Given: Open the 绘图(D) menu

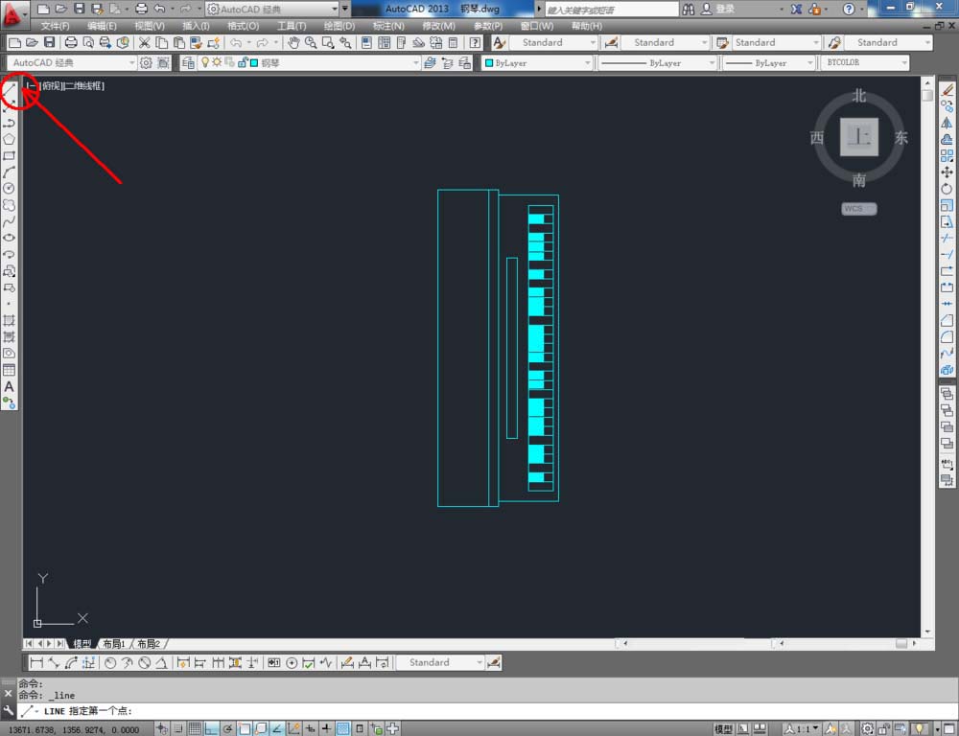Looking at the screenshot, I should tap(339, 26).
